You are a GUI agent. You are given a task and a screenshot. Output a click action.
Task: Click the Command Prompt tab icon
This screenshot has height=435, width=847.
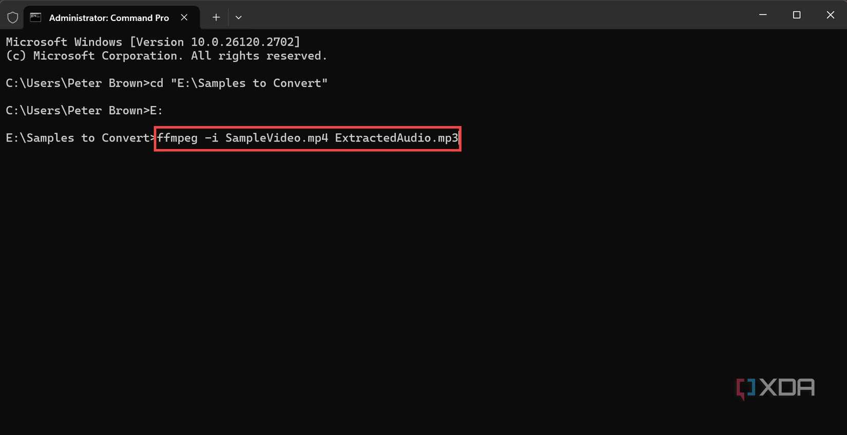click(x=35, y=17)
